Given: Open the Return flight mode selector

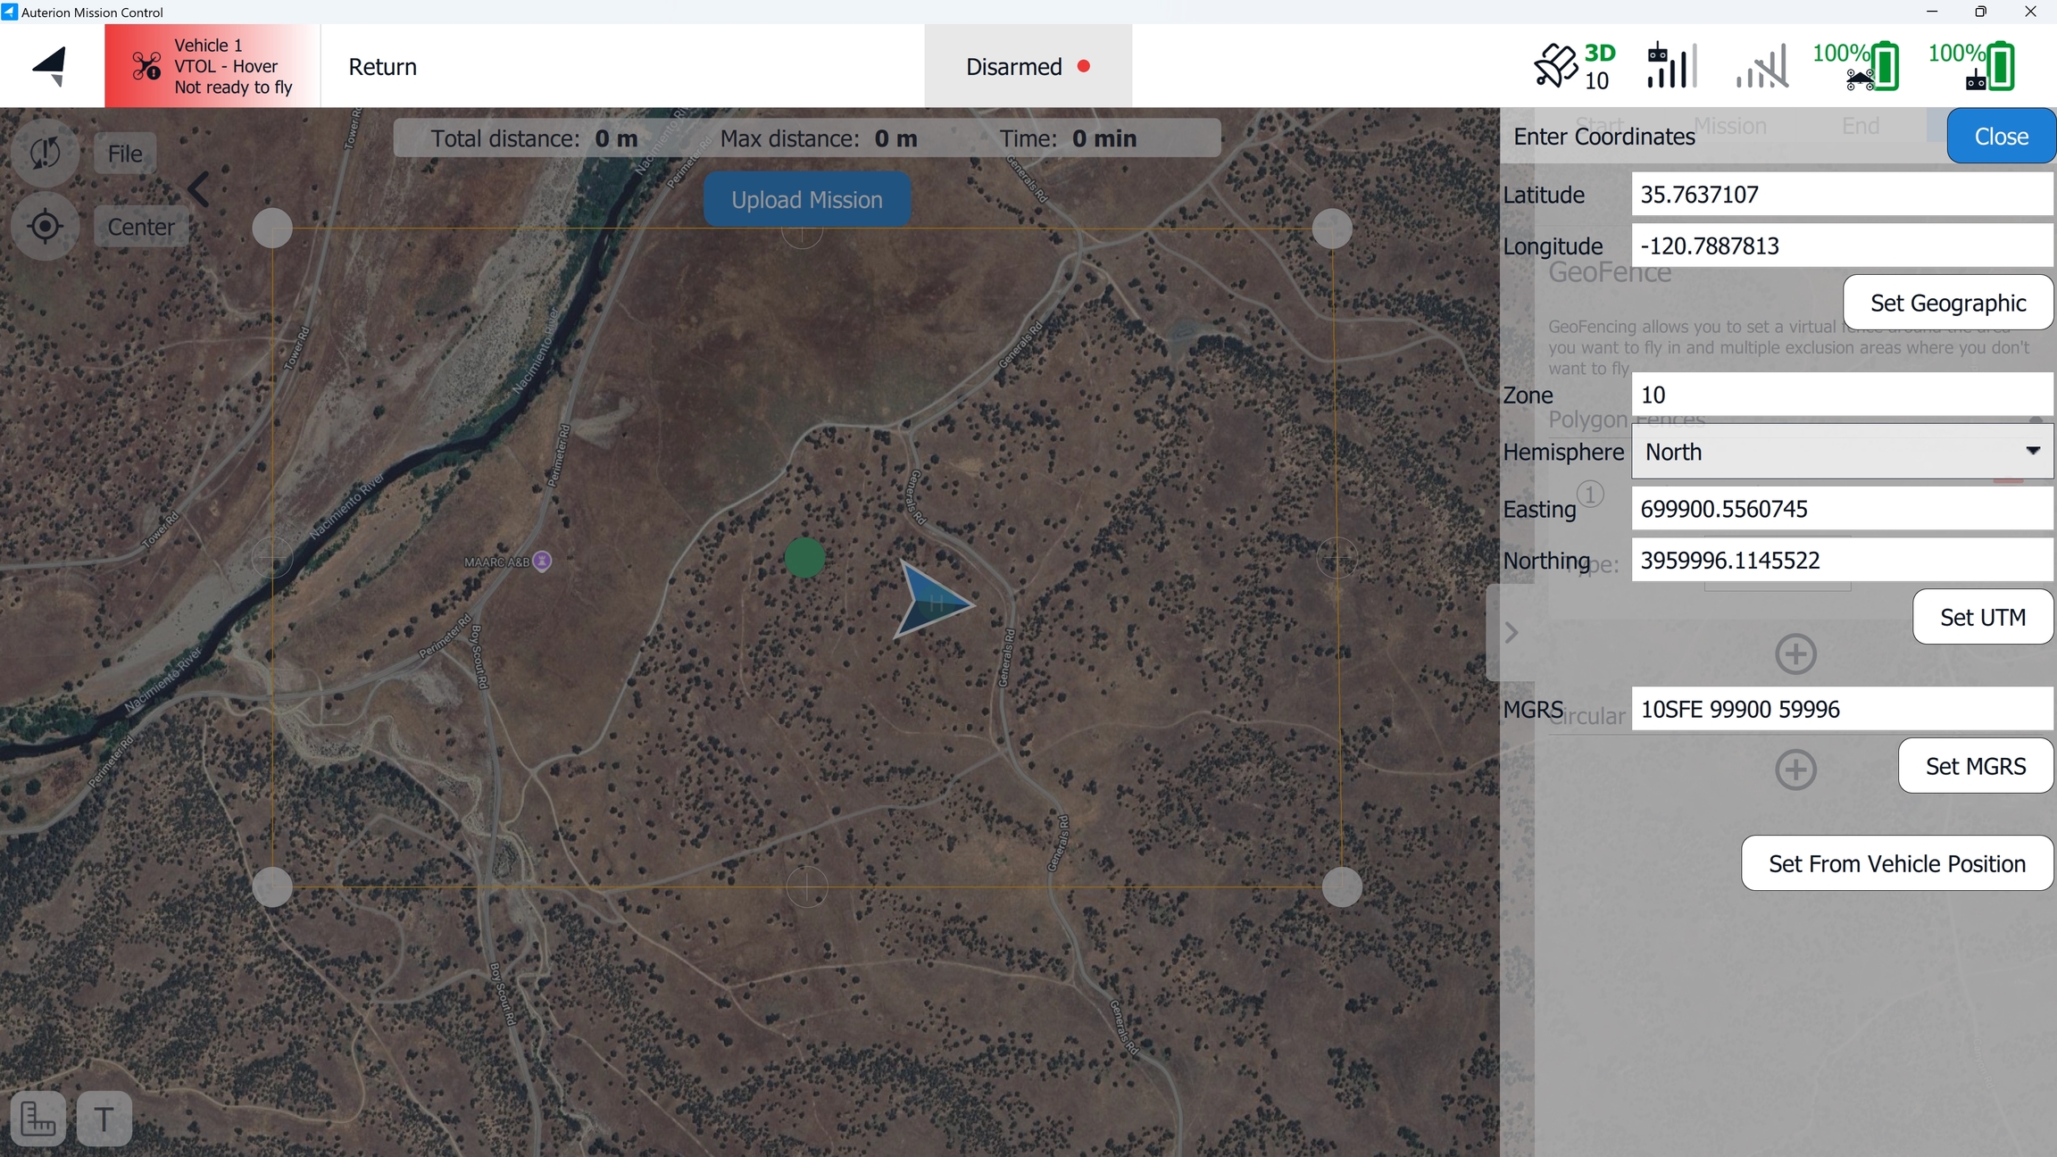Looking at the screenshot, I should (x=382, y=67).
